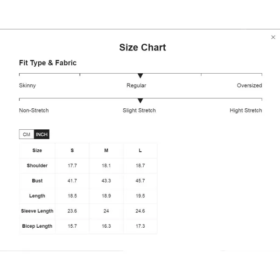
Task: Click the Non-Stretch label
Action: [x=34, y=110]
